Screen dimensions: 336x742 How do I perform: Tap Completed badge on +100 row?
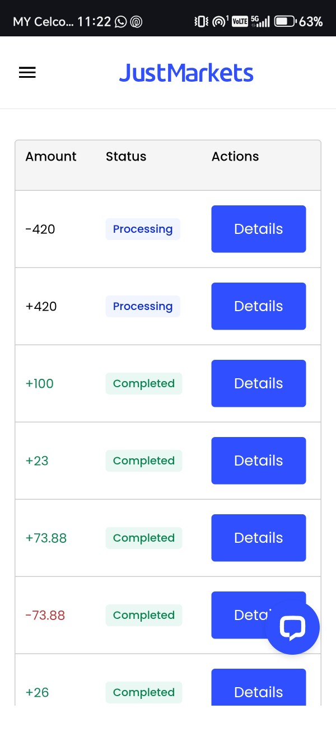tap(144, 383)
